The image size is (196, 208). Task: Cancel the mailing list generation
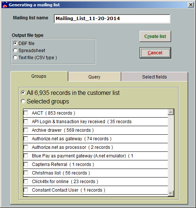point(155,53)
